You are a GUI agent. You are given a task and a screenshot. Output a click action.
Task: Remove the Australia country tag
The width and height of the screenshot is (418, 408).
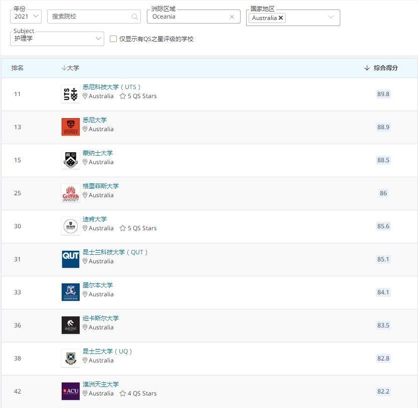281,18
